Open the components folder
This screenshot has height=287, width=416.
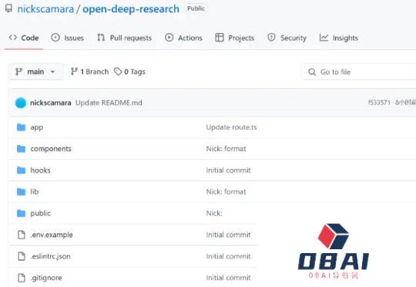pos(51,149)
